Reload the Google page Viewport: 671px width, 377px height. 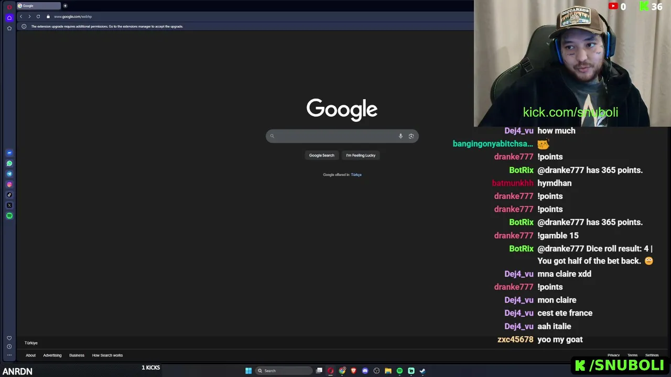click(38, 16)
